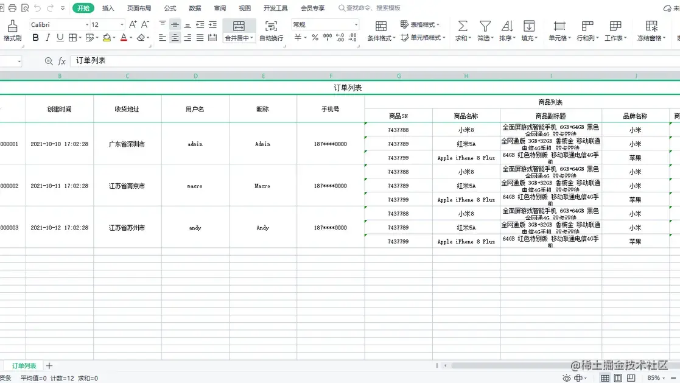Switch to the 页面布局 ribbon tab

coord(139,8)
